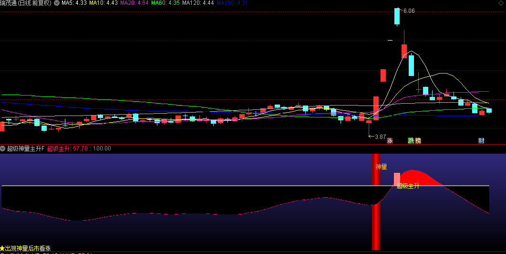Click the 3.87 low price label

tap(380, 137)
